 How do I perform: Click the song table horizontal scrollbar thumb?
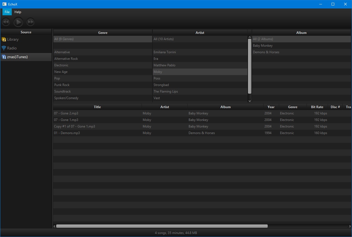point(162,226)
